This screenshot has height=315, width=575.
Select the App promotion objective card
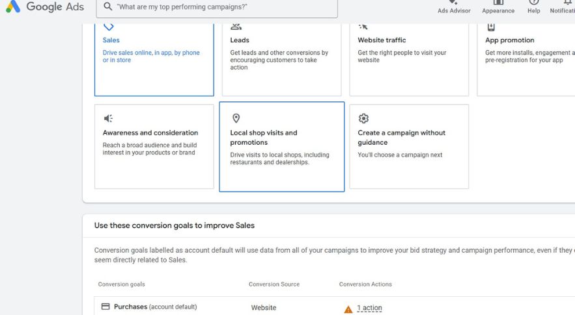[x=526, y=60]
